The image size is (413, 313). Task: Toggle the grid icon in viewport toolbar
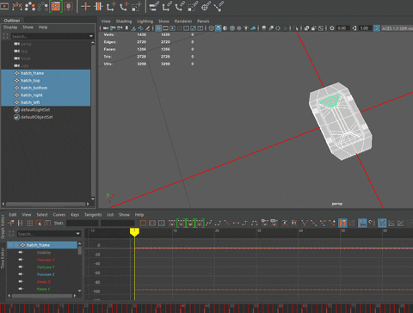click(158, 28)
